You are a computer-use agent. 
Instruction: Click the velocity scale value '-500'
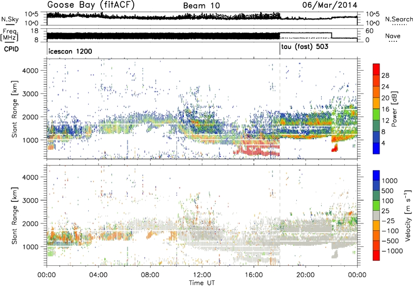point(390,241)
